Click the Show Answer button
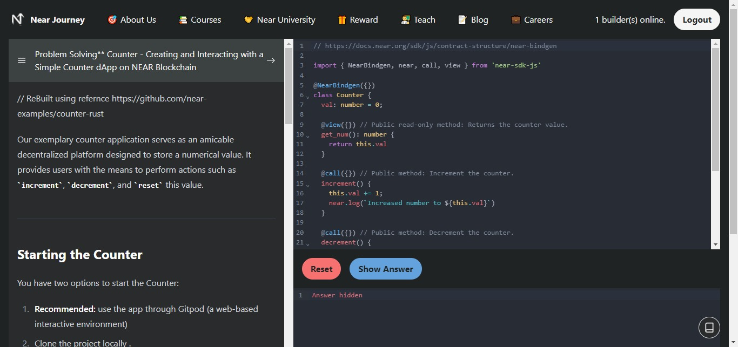 pos(386,269)
